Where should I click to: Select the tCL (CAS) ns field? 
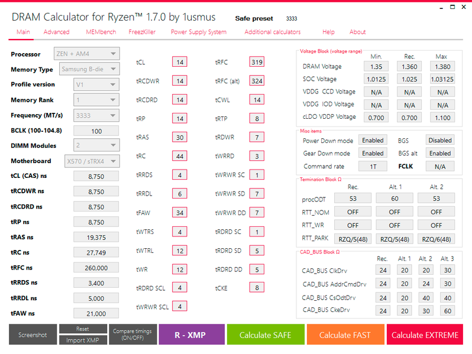point(96,176)
